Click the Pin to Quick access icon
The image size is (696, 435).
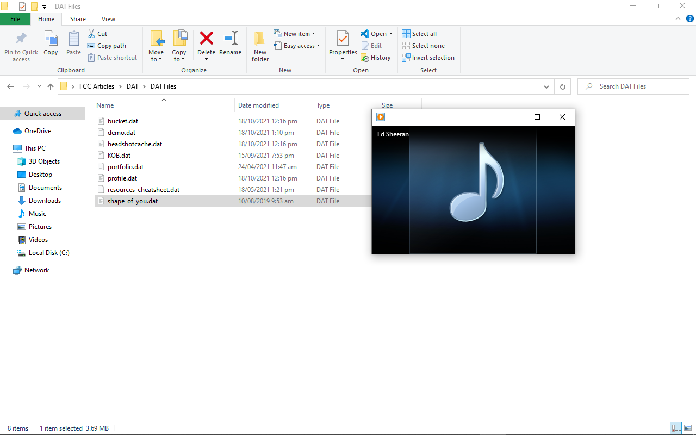(21, 40)
